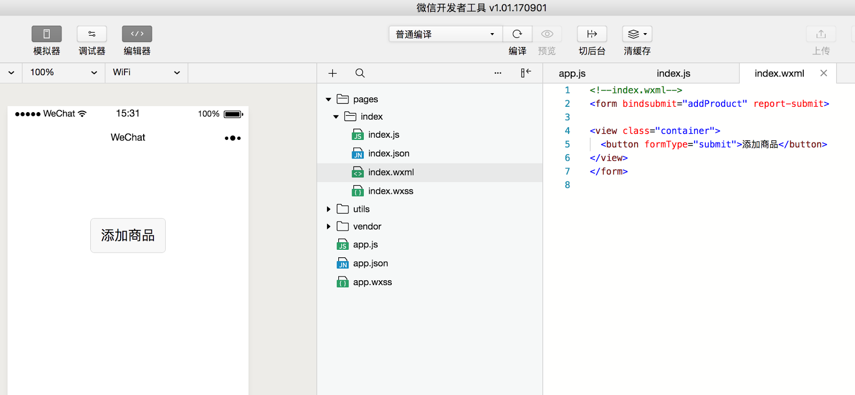
Task: Open the clear cache layers icon
Action: tap(637, 34)
